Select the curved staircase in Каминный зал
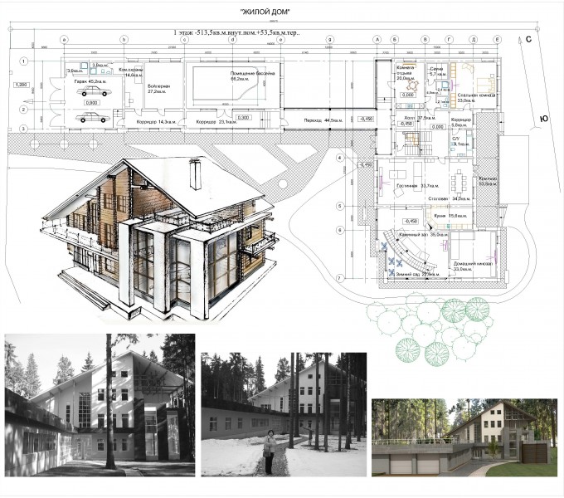564x498 pixels. coord(409,251)
